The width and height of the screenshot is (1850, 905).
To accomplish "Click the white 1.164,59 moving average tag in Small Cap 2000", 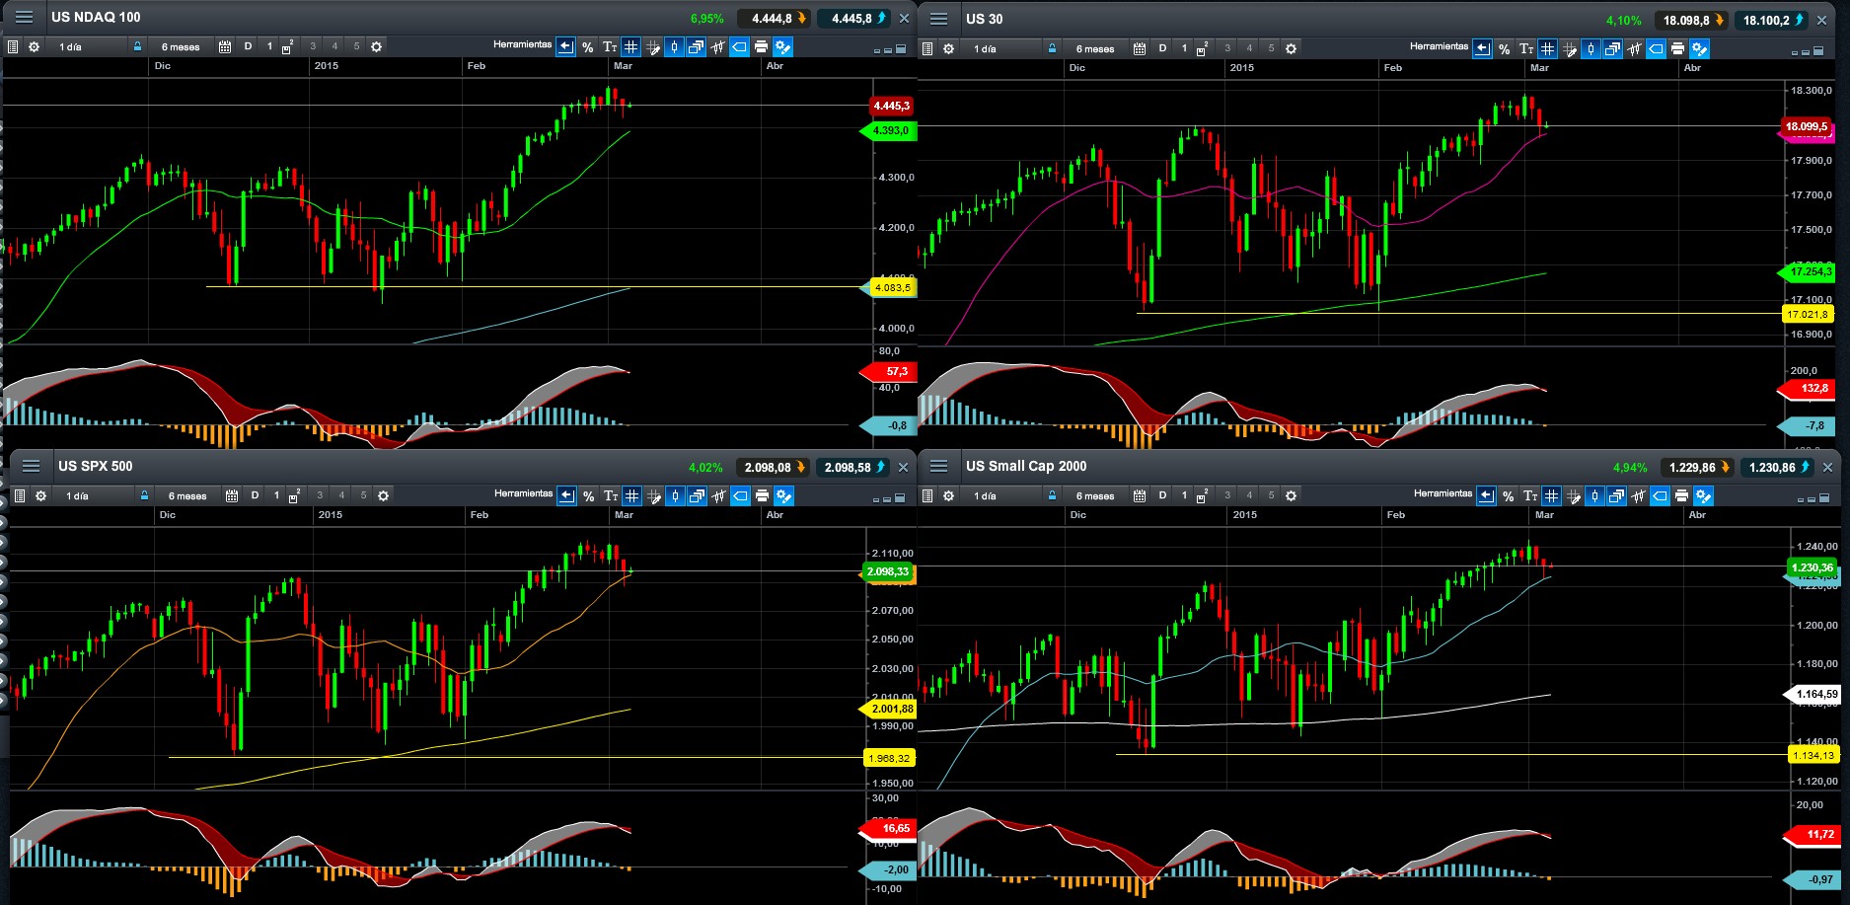I will [1813, 694].
